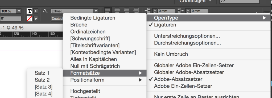Click the right indent stepper arrows
The image size is (272, 98).
[188, 11]
